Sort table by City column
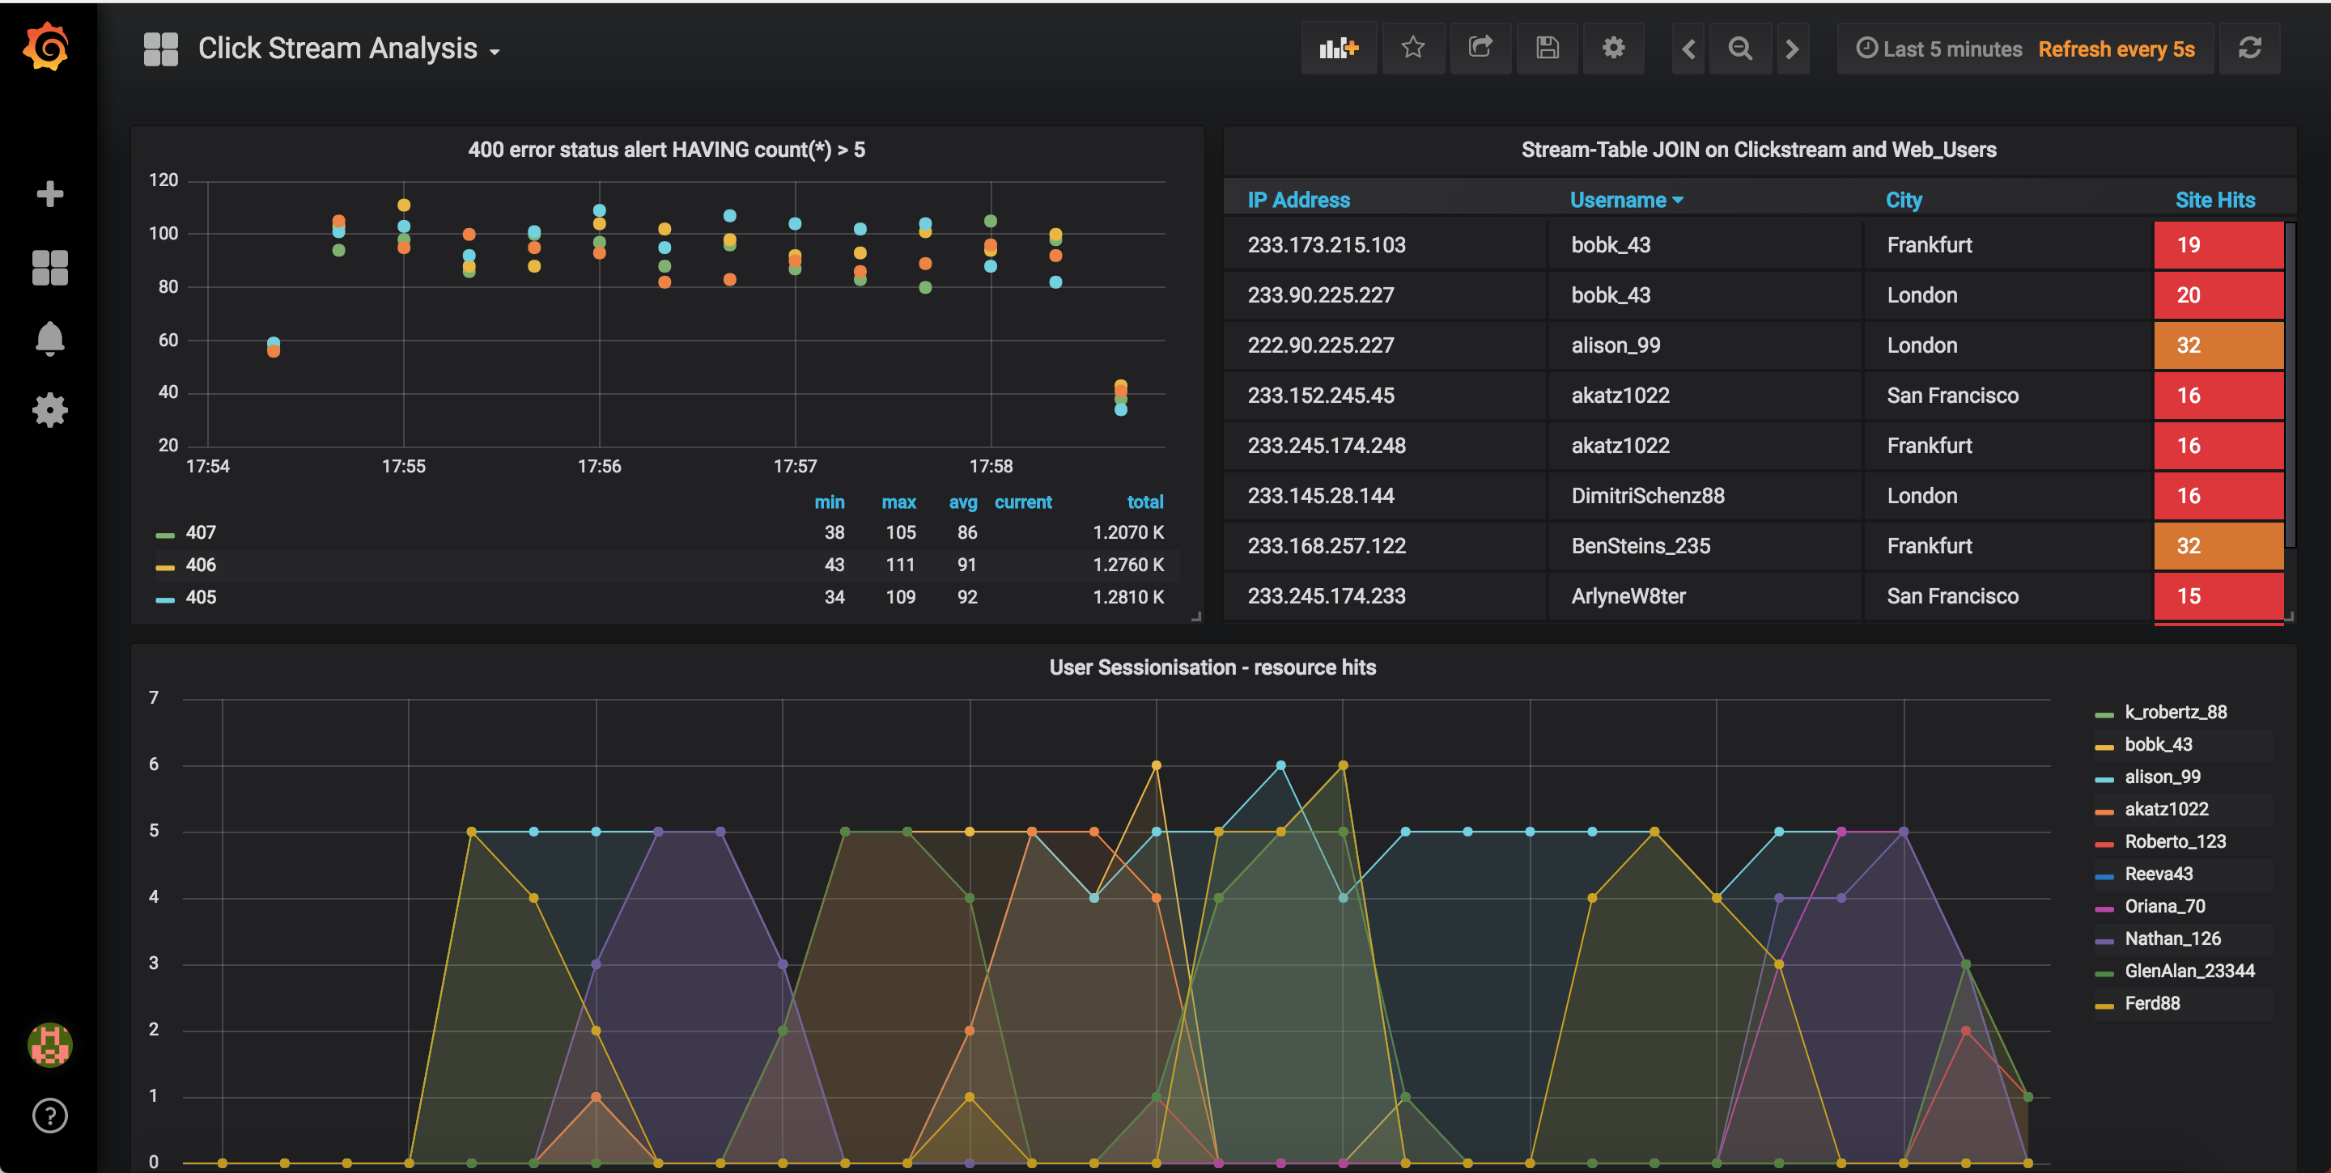2331x1173 pixels. (x=1903, y=200)
